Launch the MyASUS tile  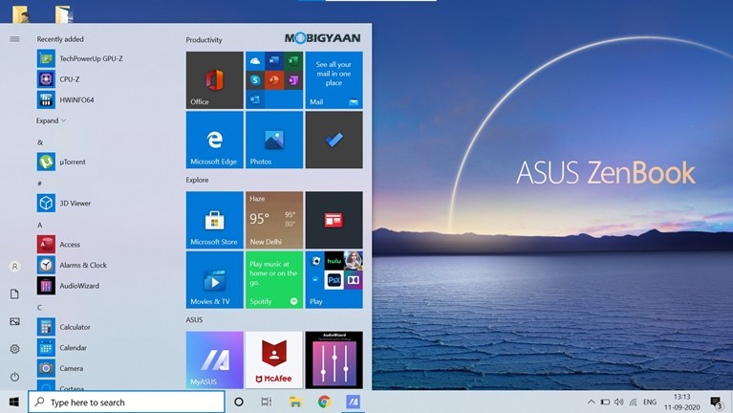coord(215,359)
